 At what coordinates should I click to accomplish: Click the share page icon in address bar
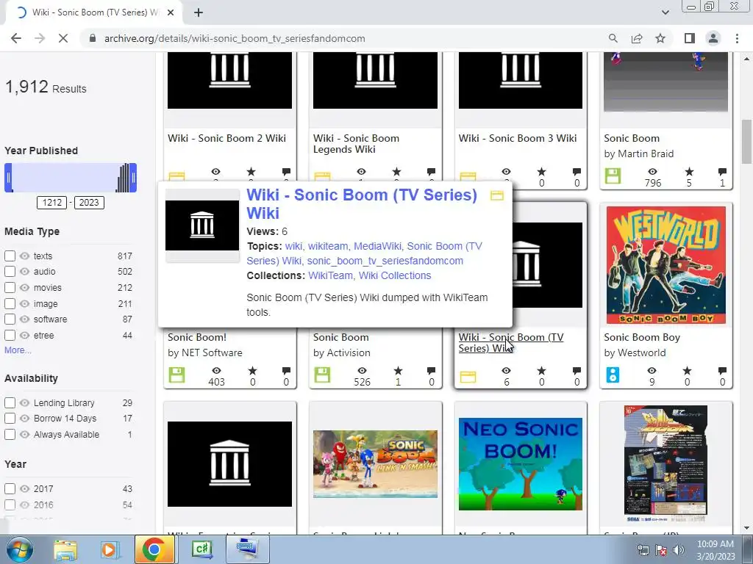click(637, 38)
